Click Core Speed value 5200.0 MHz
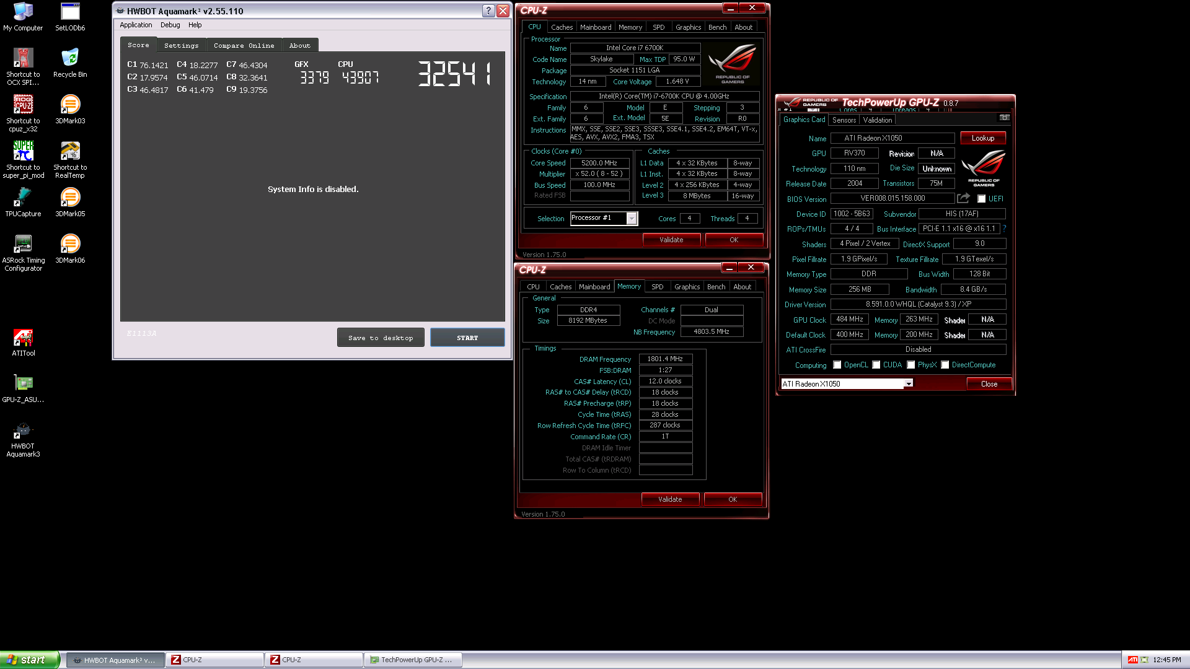This screenshot has width=1190, height=669. click(x=599, y=163)
